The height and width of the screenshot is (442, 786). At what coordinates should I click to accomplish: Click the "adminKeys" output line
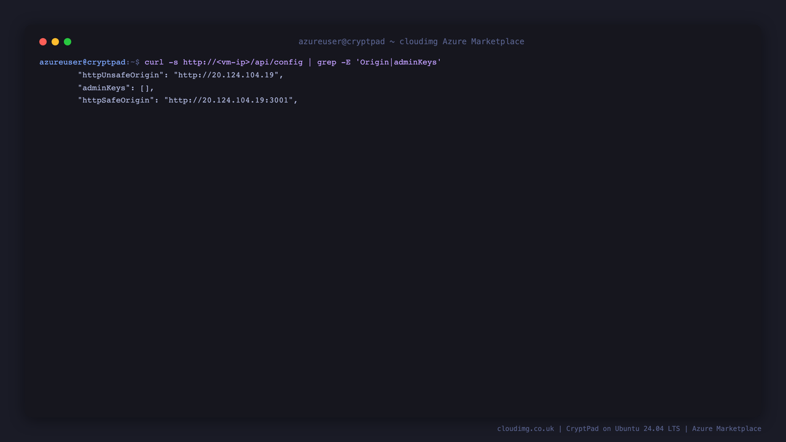click(116, 88)
